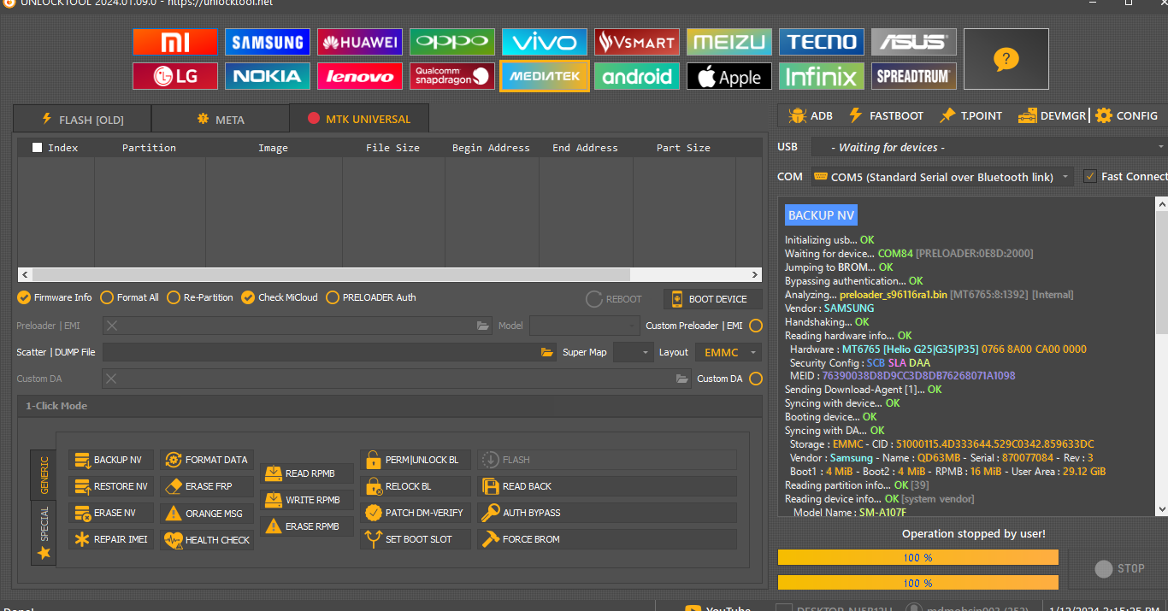Switch to the META tab
The width and height of the screenshot is (1168, 611).
click(221, 120)
